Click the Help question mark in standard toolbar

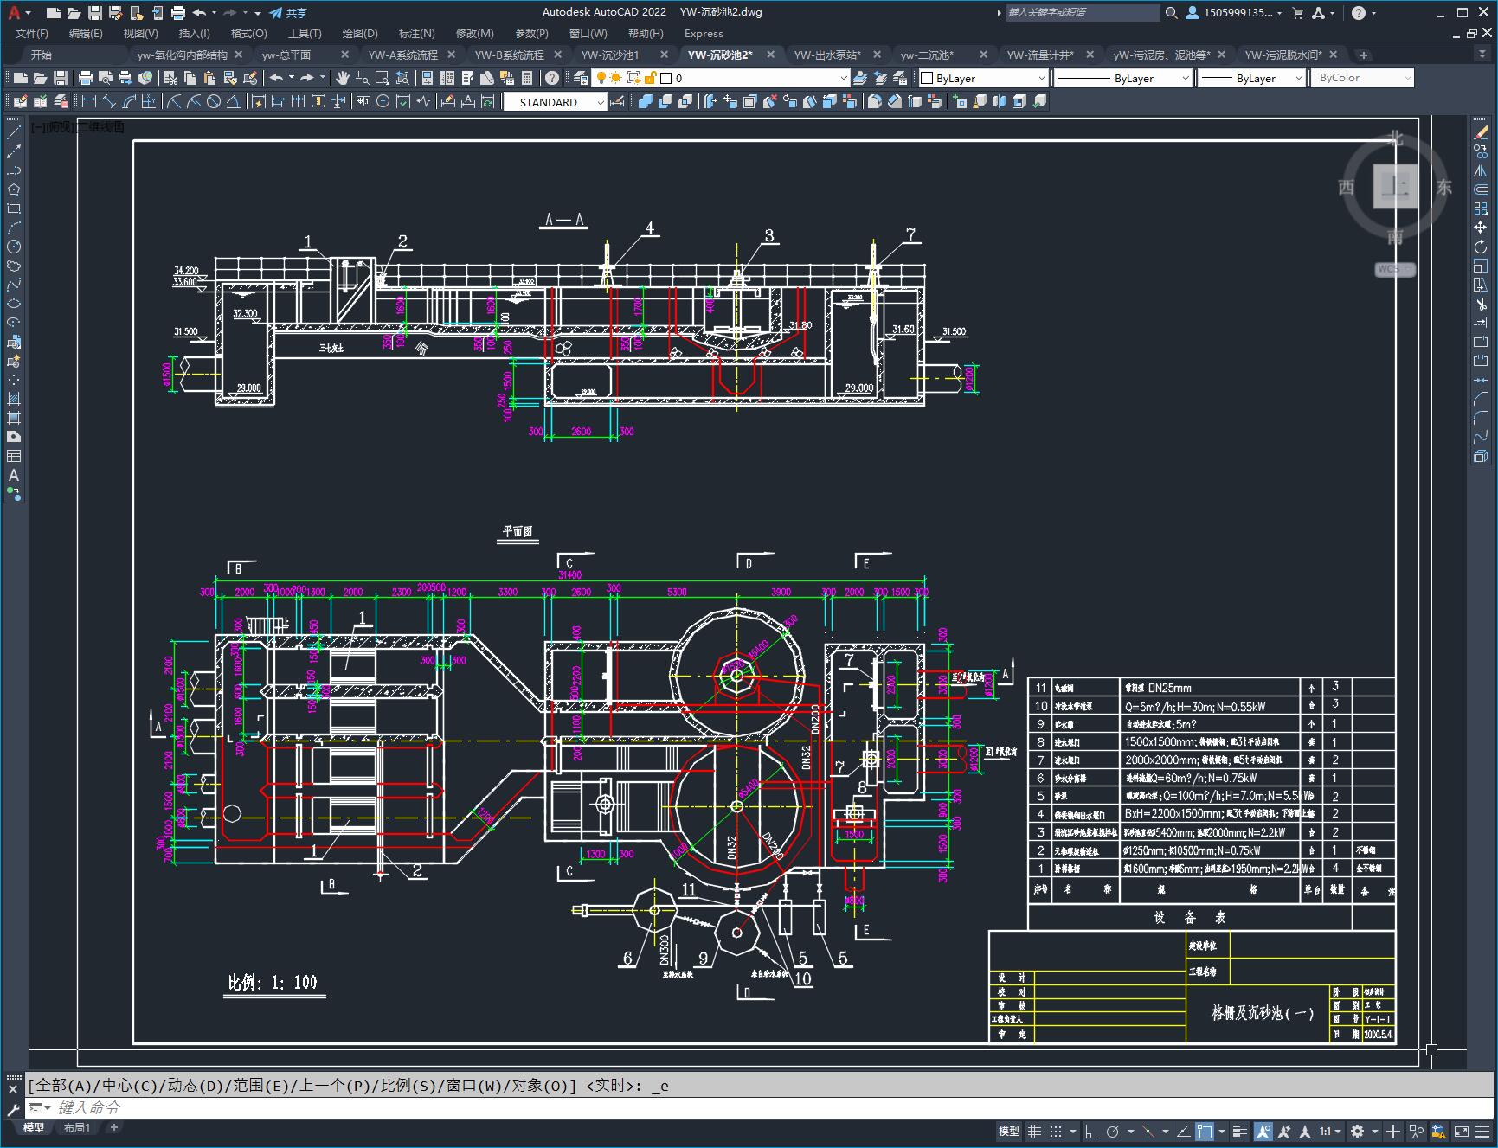coord(552,78)
